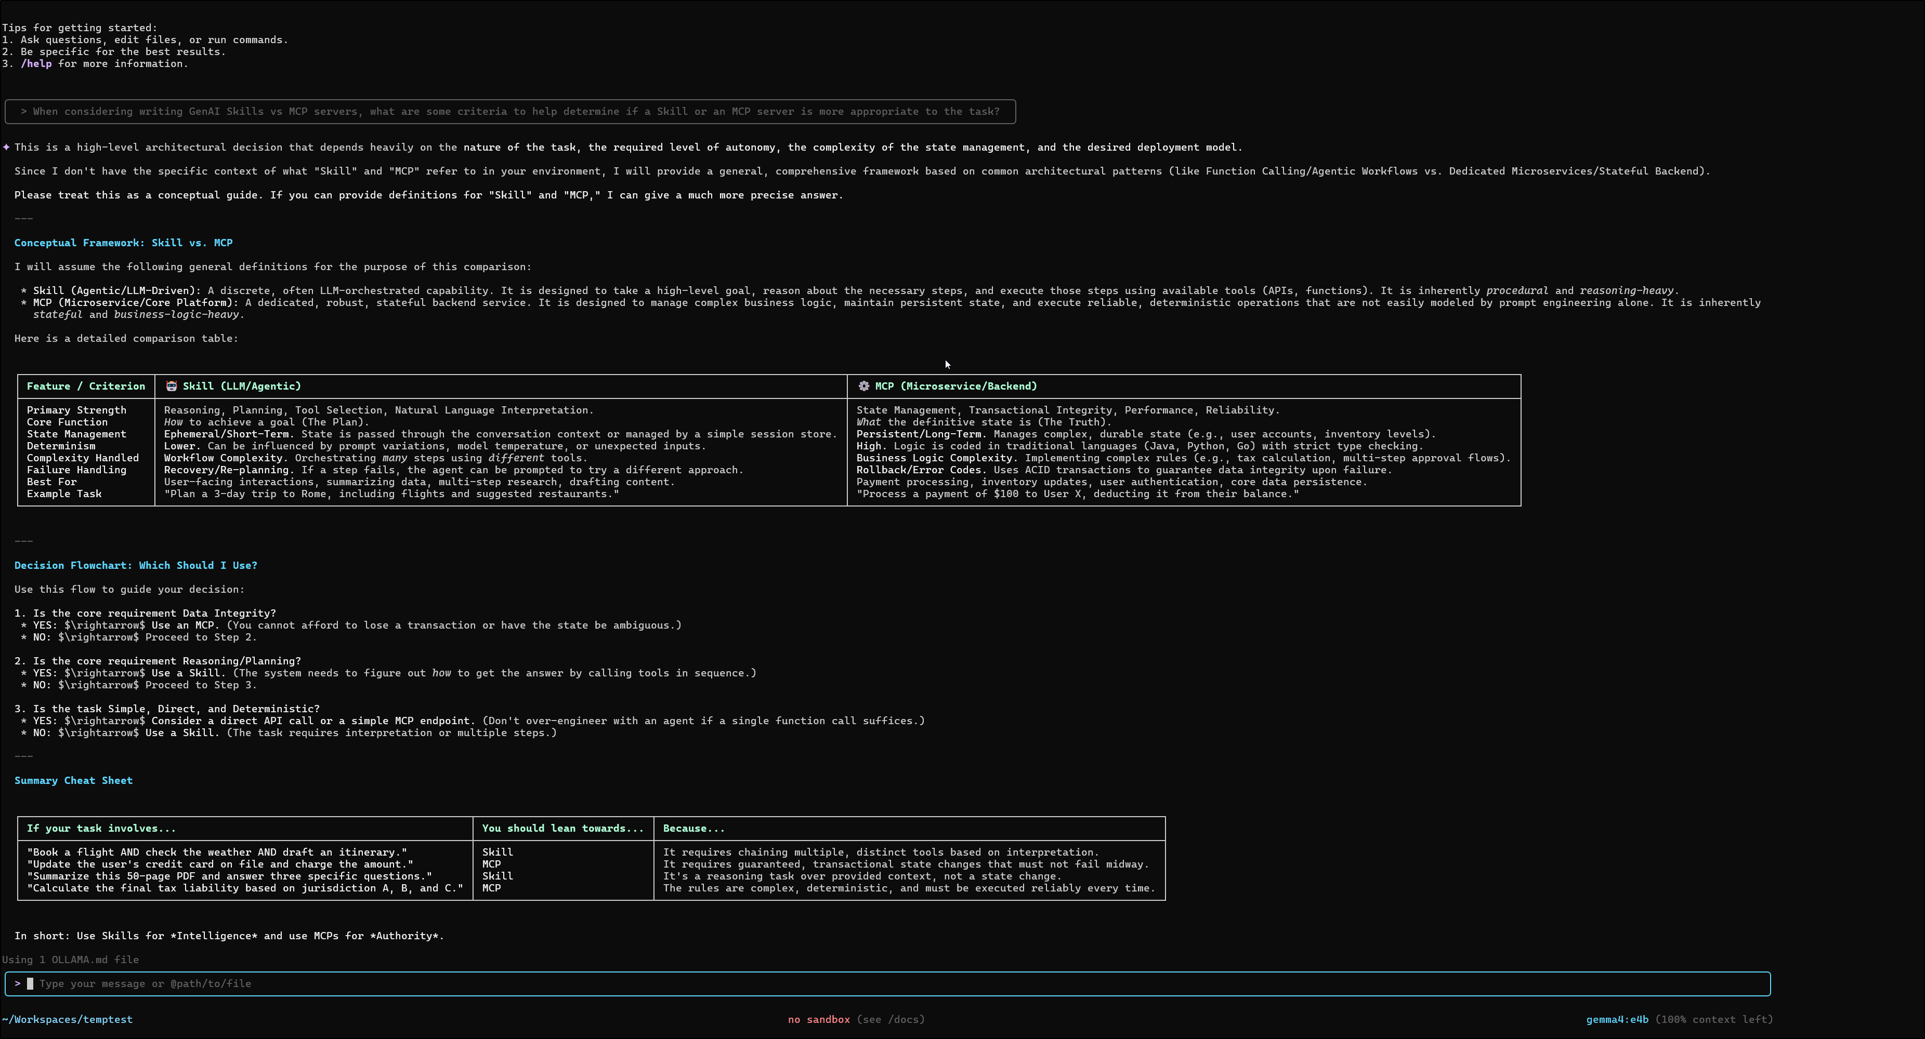Screen dimensions: 1925x1039
Task: Click the 'Because...' column header
Action: 693,829
